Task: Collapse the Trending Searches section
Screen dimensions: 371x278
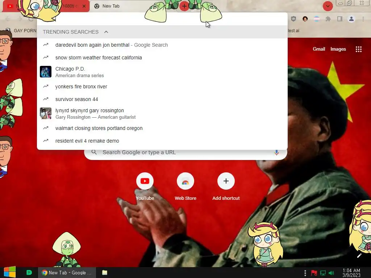Action: [106, 32]
